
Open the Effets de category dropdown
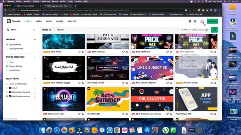(x=47, y=30)
